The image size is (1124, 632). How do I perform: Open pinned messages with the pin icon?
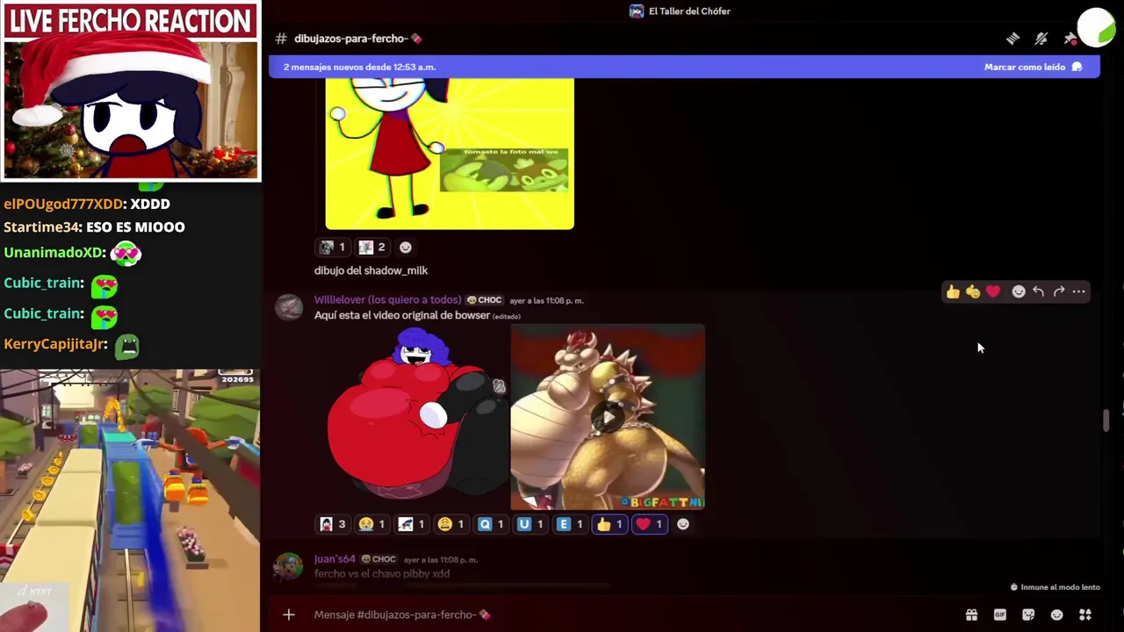(x=1070, y=39)
